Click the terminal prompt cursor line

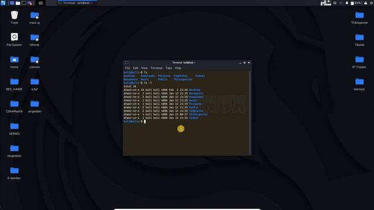134,121
